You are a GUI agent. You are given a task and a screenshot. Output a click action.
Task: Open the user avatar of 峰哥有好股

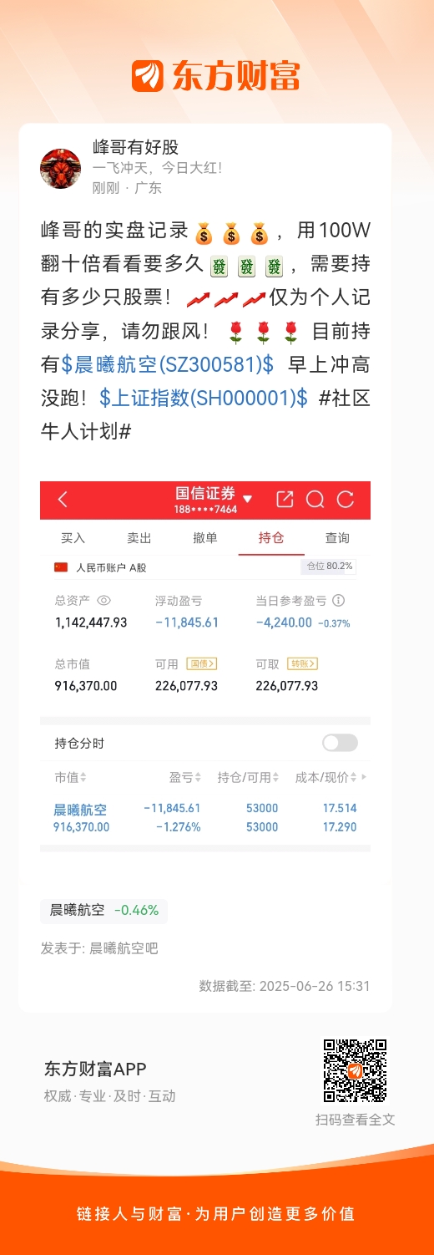(60, 168)
